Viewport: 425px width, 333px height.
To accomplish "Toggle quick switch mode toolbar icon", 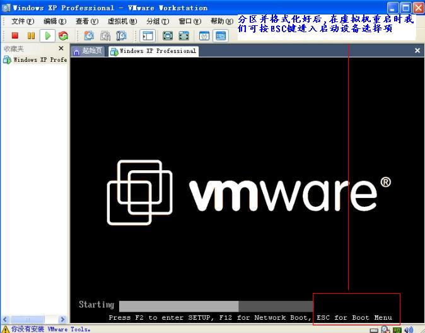I will click(x=183, y=36).
